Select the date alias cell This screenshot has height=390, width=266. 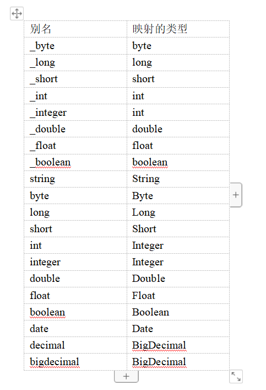click(75, 329)
